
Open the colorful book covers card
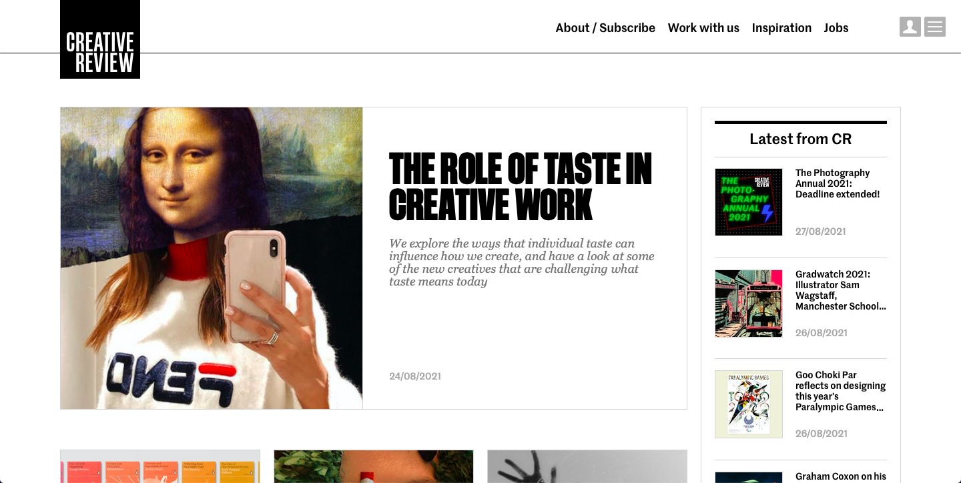coord(160,466)
